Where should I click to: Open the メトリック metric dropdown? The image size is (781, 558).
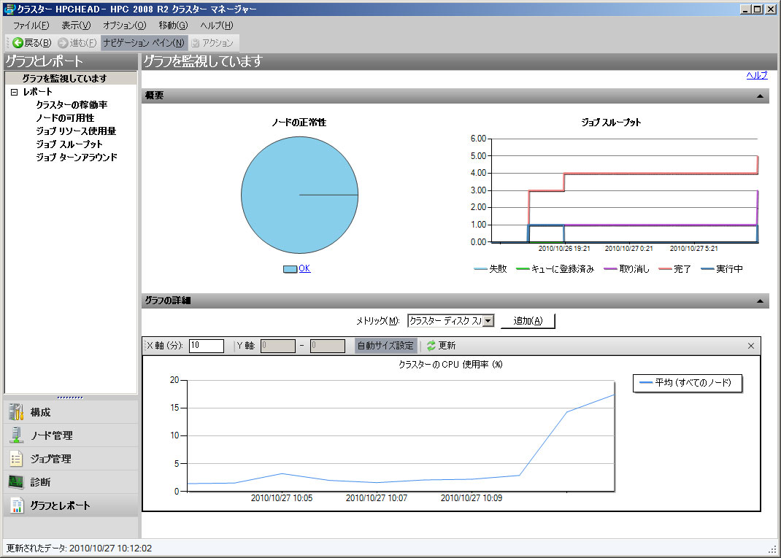pos(488,320)
